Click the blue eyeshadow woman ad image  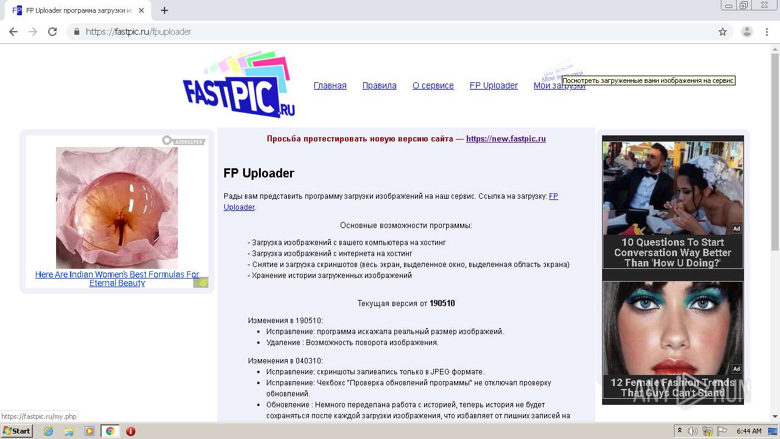pyautogui.click(x=673, y=328)
